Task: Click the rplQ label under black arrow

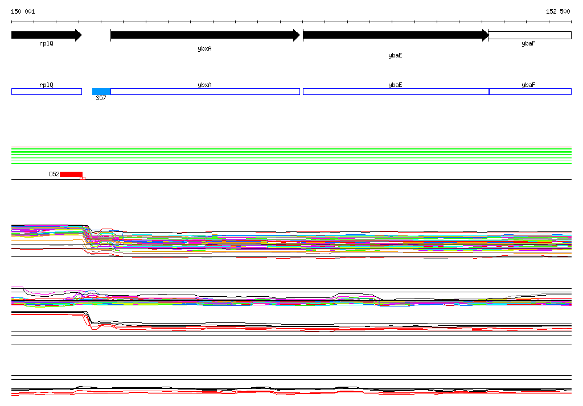Action: (46, 43)
